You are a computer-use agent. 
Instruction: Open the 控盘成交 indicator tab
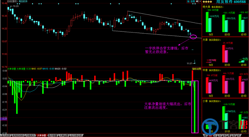pyautogui.click(x=30, y=136)
